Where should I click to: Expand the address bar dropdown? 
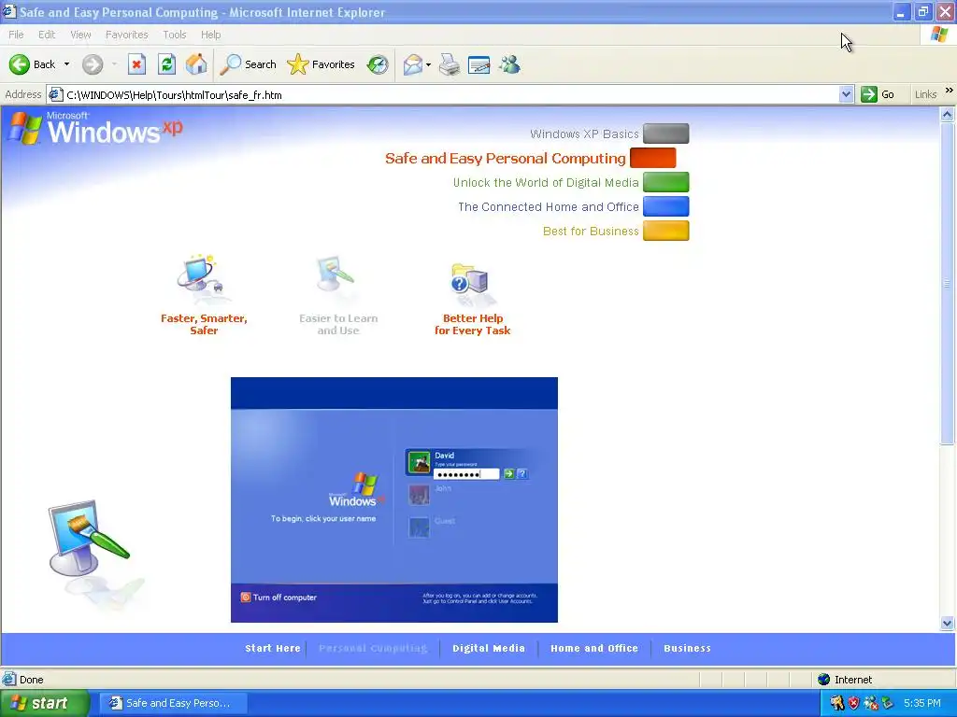point(846,94)
